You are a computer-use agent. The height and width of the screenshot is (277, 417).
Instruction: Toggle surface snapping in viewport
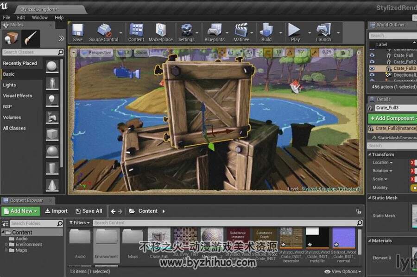(259, 53)
